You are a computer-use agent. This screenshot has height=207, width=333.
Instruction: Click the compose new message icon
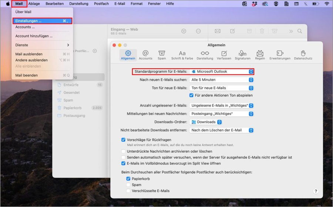(x=232, y=31)
